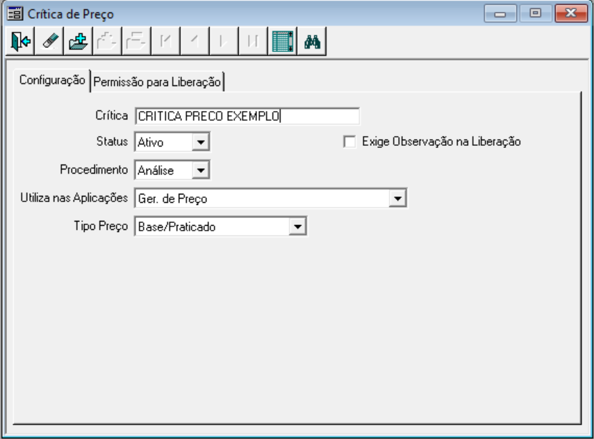Switch to Permissão para Liberação tab
The image size is (594, 439).
click(157, 82)
